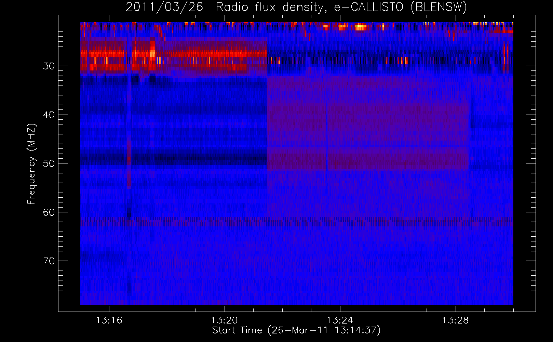This screenshot has width=553, height=342.
Task: Click the 13:16 time tick label
Action: click(x=109, y=320)
